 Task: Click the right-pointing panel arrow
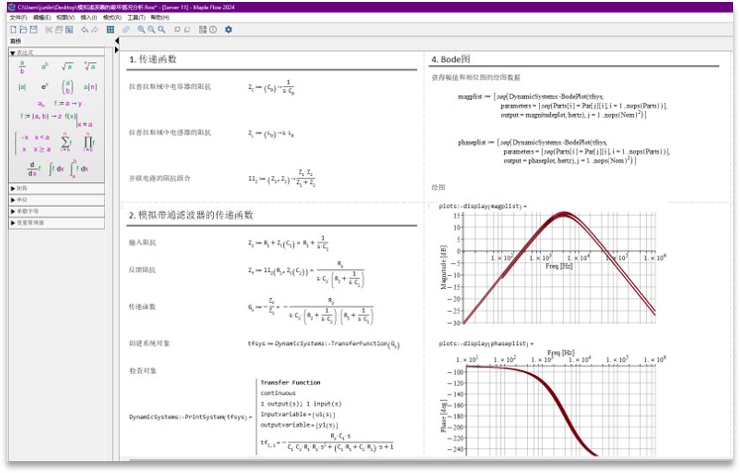tap(117, 49)
